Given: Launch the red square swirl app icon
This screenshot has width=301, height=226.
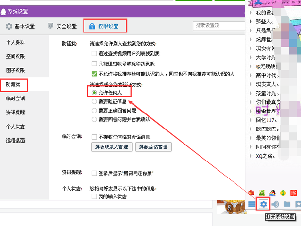Looking at the screenshot, I should click(x=294, y=193).
